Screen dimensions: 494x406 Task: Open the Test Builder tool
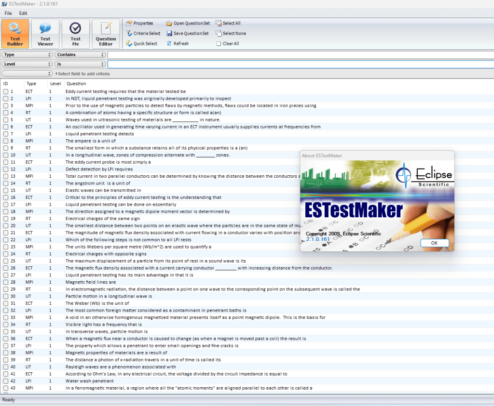coord(15,33)
